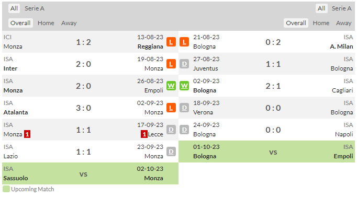Click the red card icon beside Lecce
Screen dimensions: 357x198
[x=144, y=134]
